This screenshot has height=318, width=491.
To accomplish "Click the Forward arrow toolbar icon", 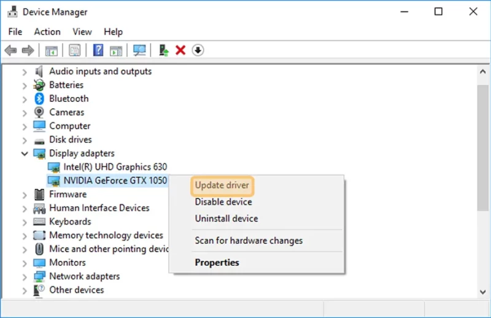I will (28, 50).
